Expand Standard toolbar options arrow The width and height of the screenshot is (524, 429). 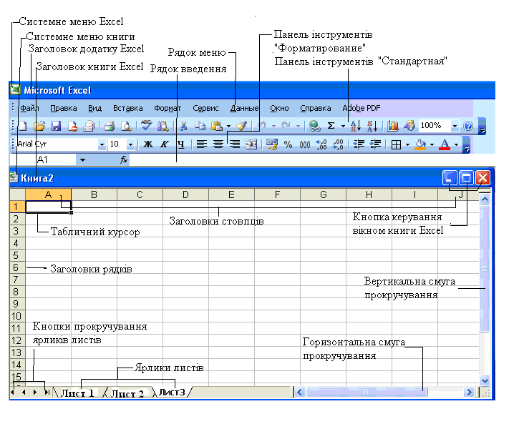pos(482,126)
